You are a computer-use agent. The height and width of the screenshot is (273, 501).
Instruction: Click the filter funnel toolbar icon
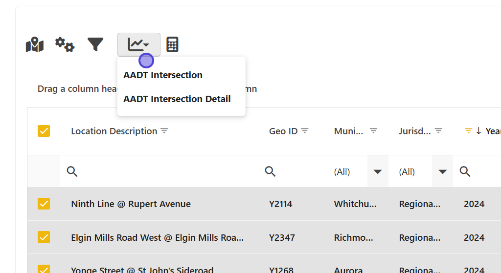(95, 44)
